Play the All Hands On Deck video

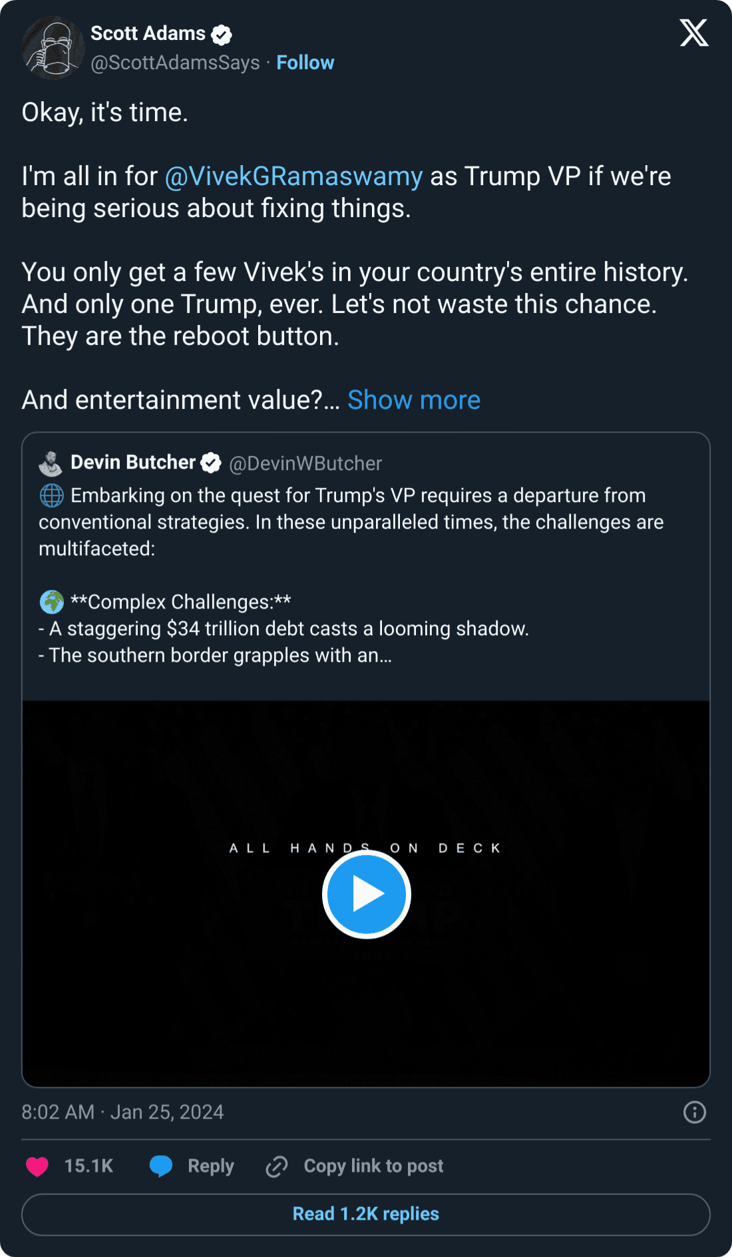366,894
